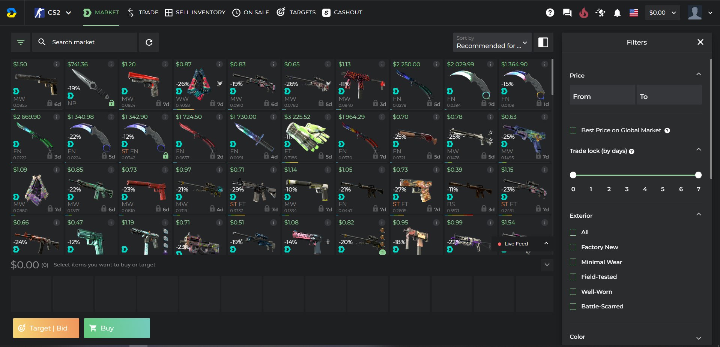Image resolution: width=720 pixels, height=347 pixels.
Task: Open the Sort by Recommended dropdown
Action: coord(492,42)
